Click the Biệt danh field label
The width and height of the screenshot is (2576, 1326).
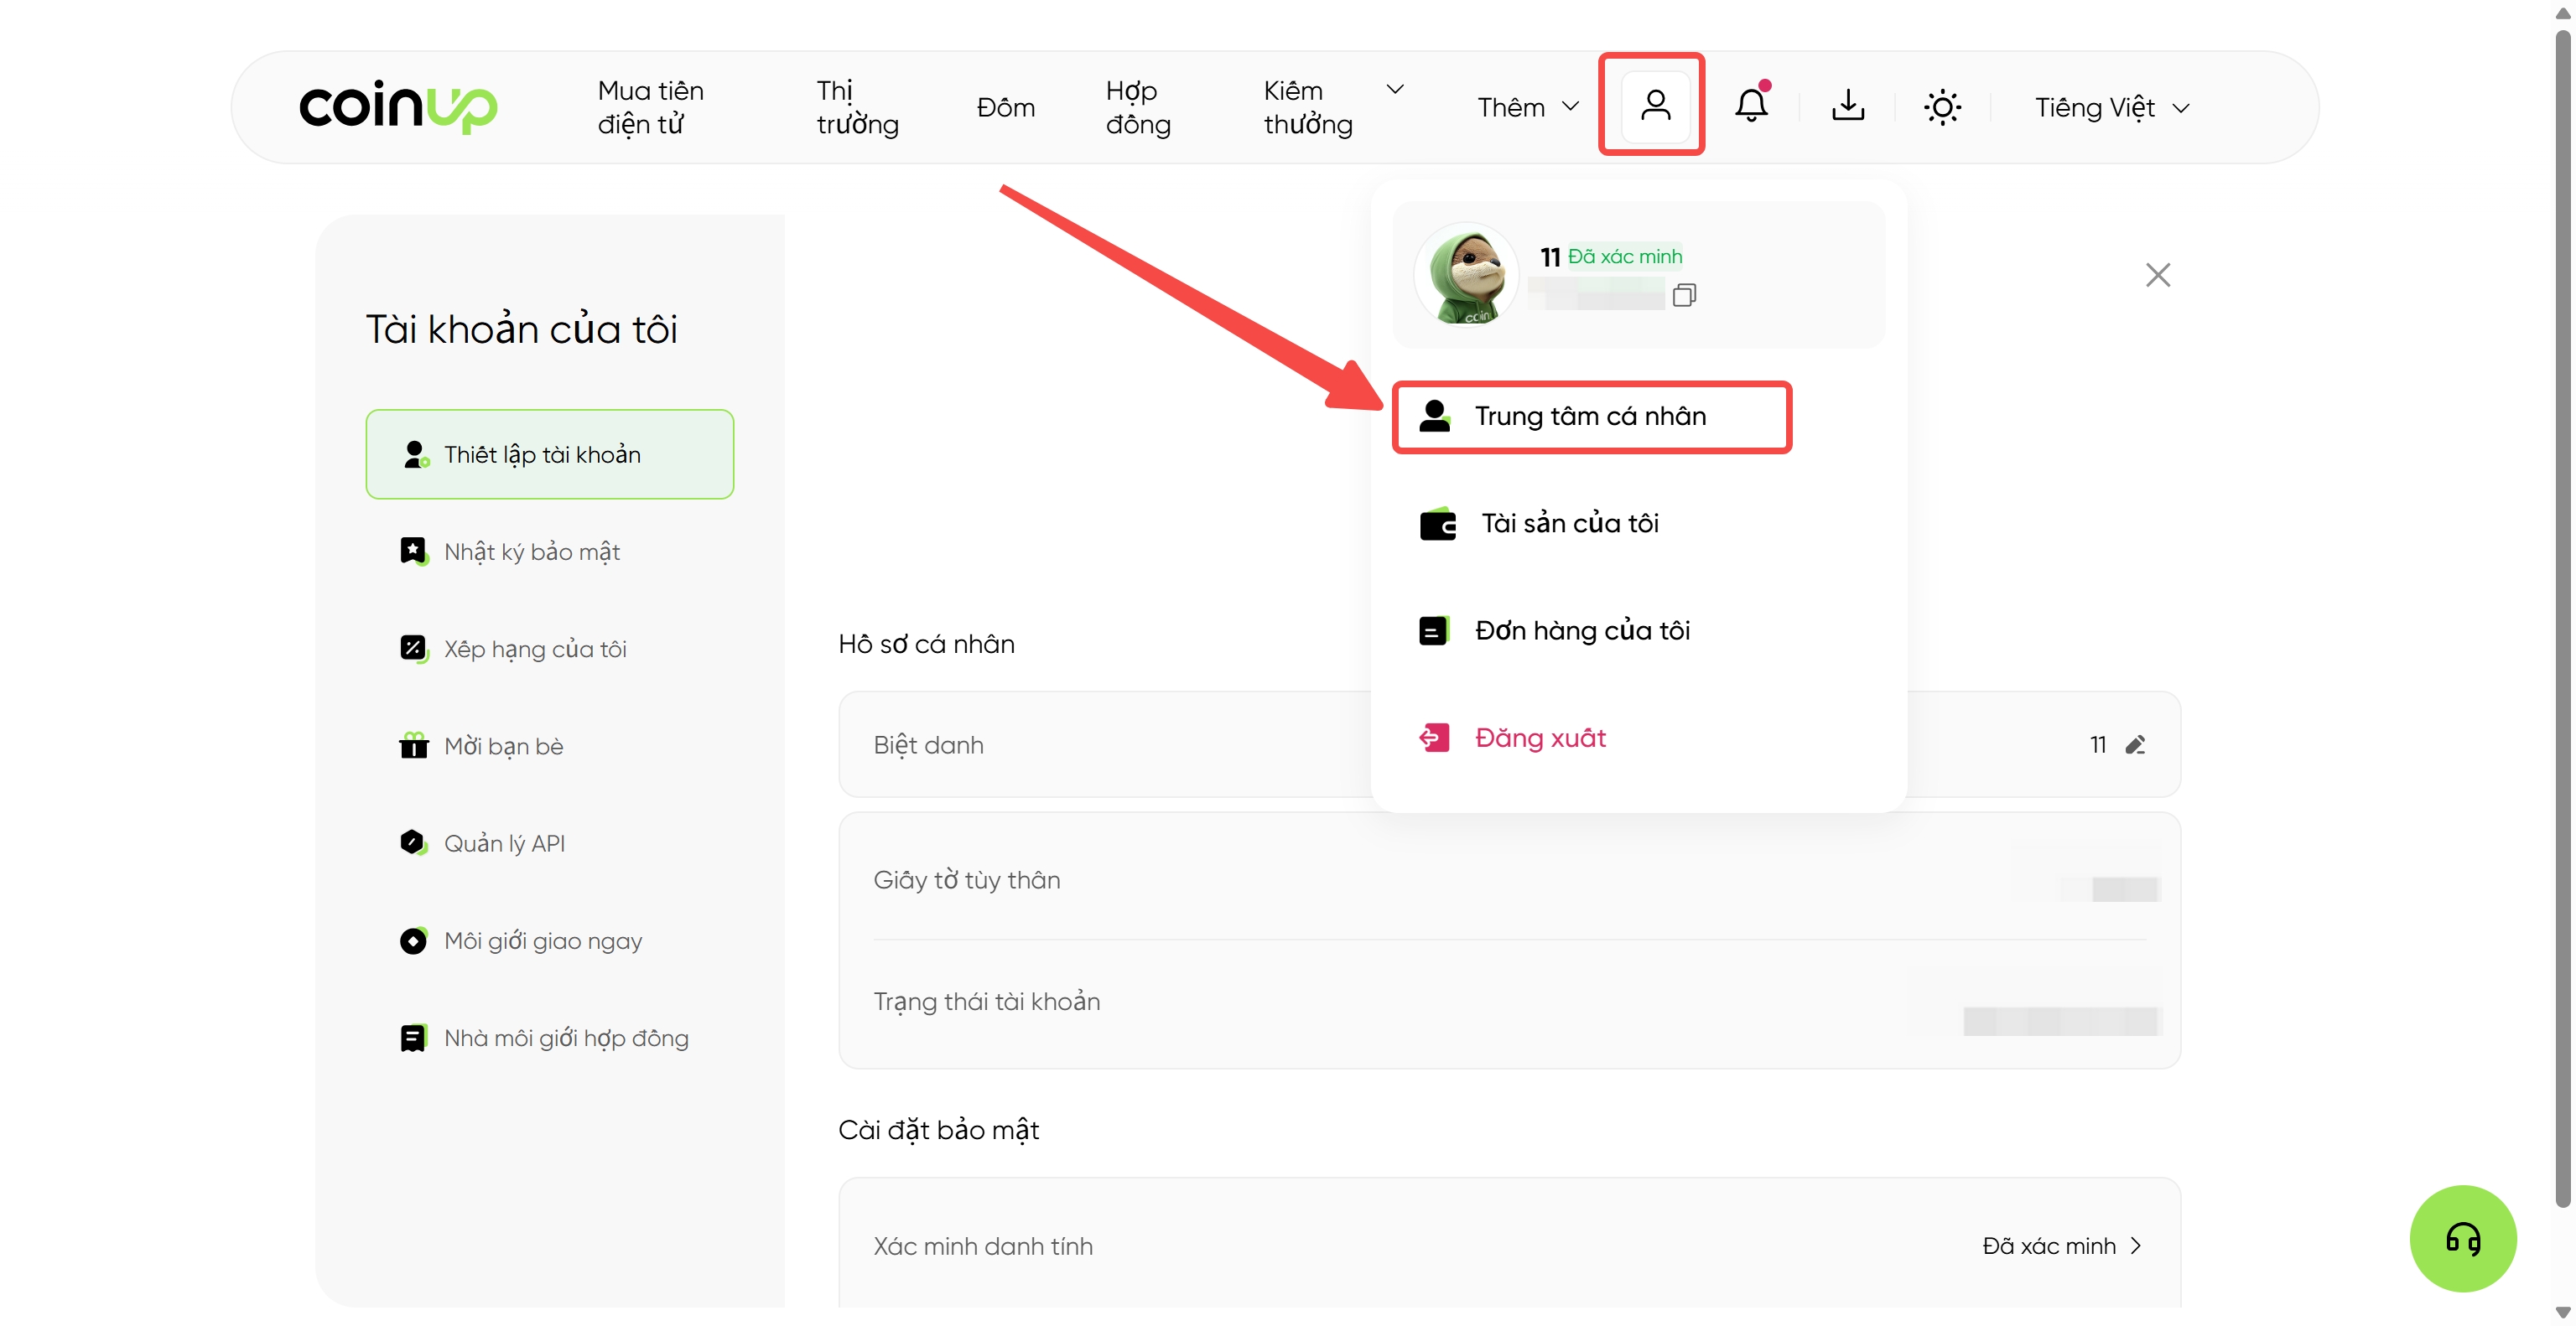928,744
